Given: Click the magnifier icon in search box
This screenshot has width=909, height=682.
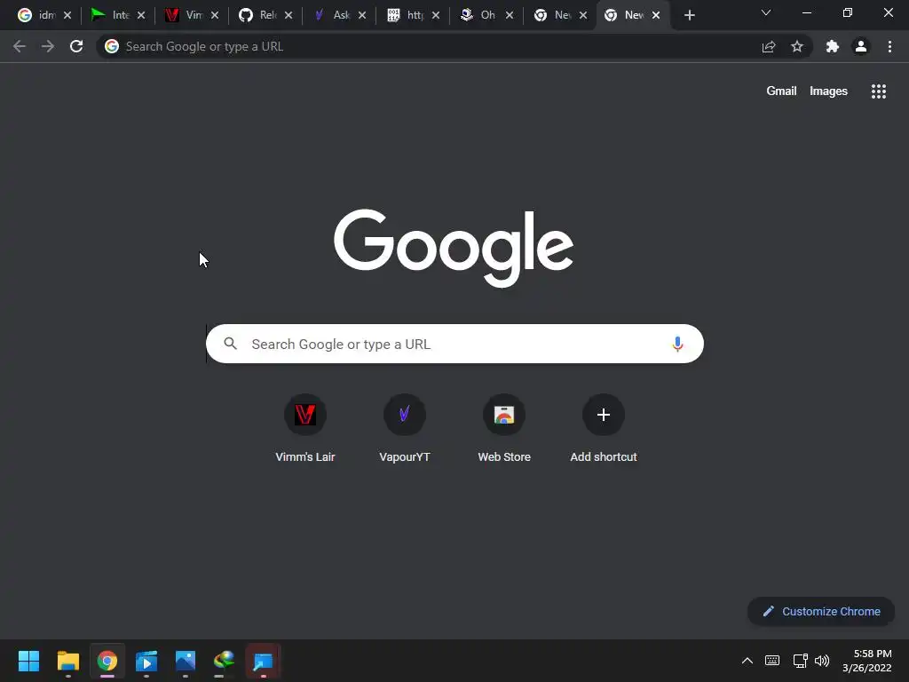Looking at the screenshot, I should coord(230,344).
